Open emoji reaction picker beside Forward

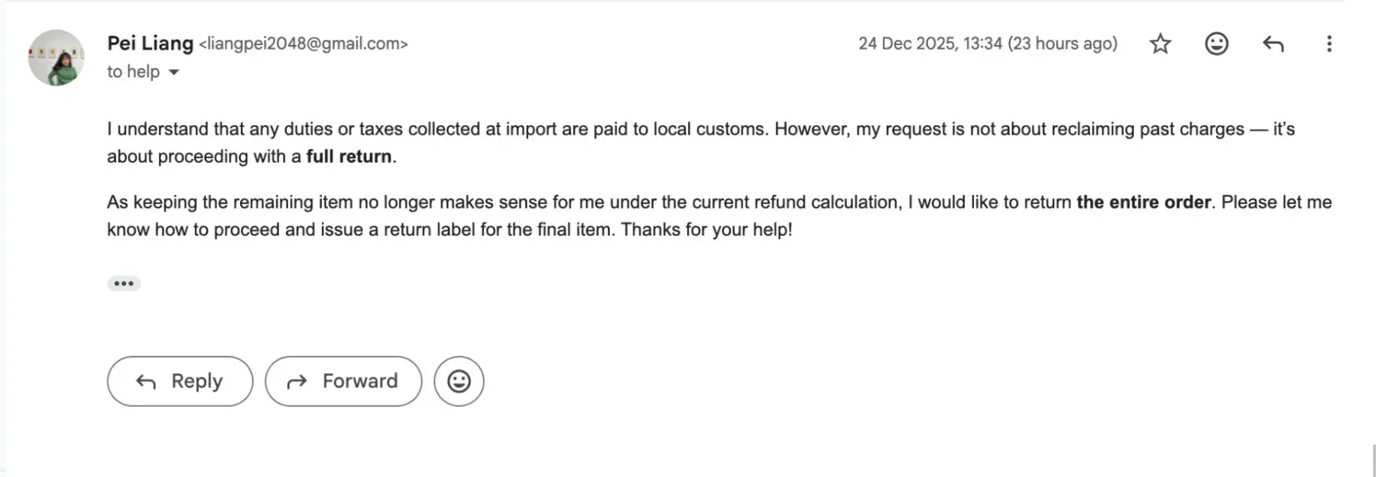pos(459,381)
